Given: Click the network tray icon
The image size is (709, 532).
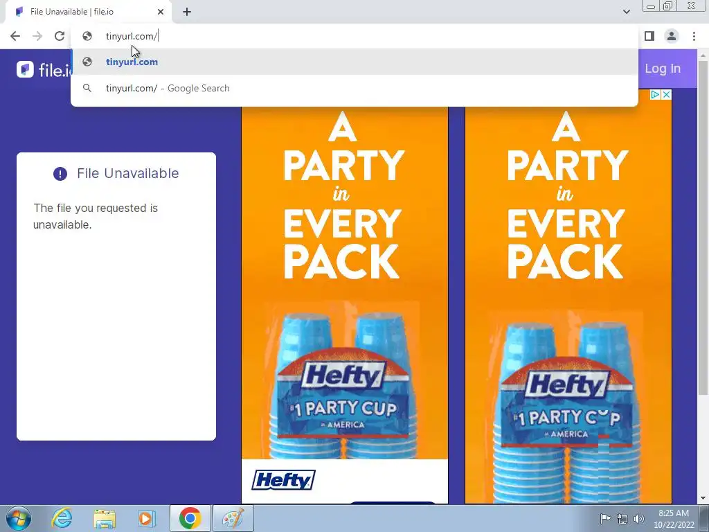Looking at the screenshot, I should [x=622, y=518].
